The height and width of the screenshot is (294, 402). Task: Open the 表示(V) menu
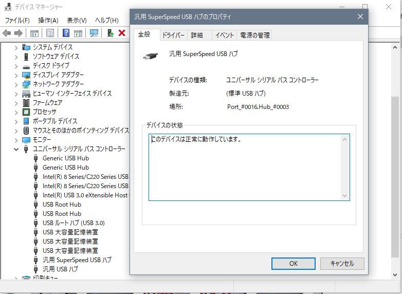pos(77,20)
